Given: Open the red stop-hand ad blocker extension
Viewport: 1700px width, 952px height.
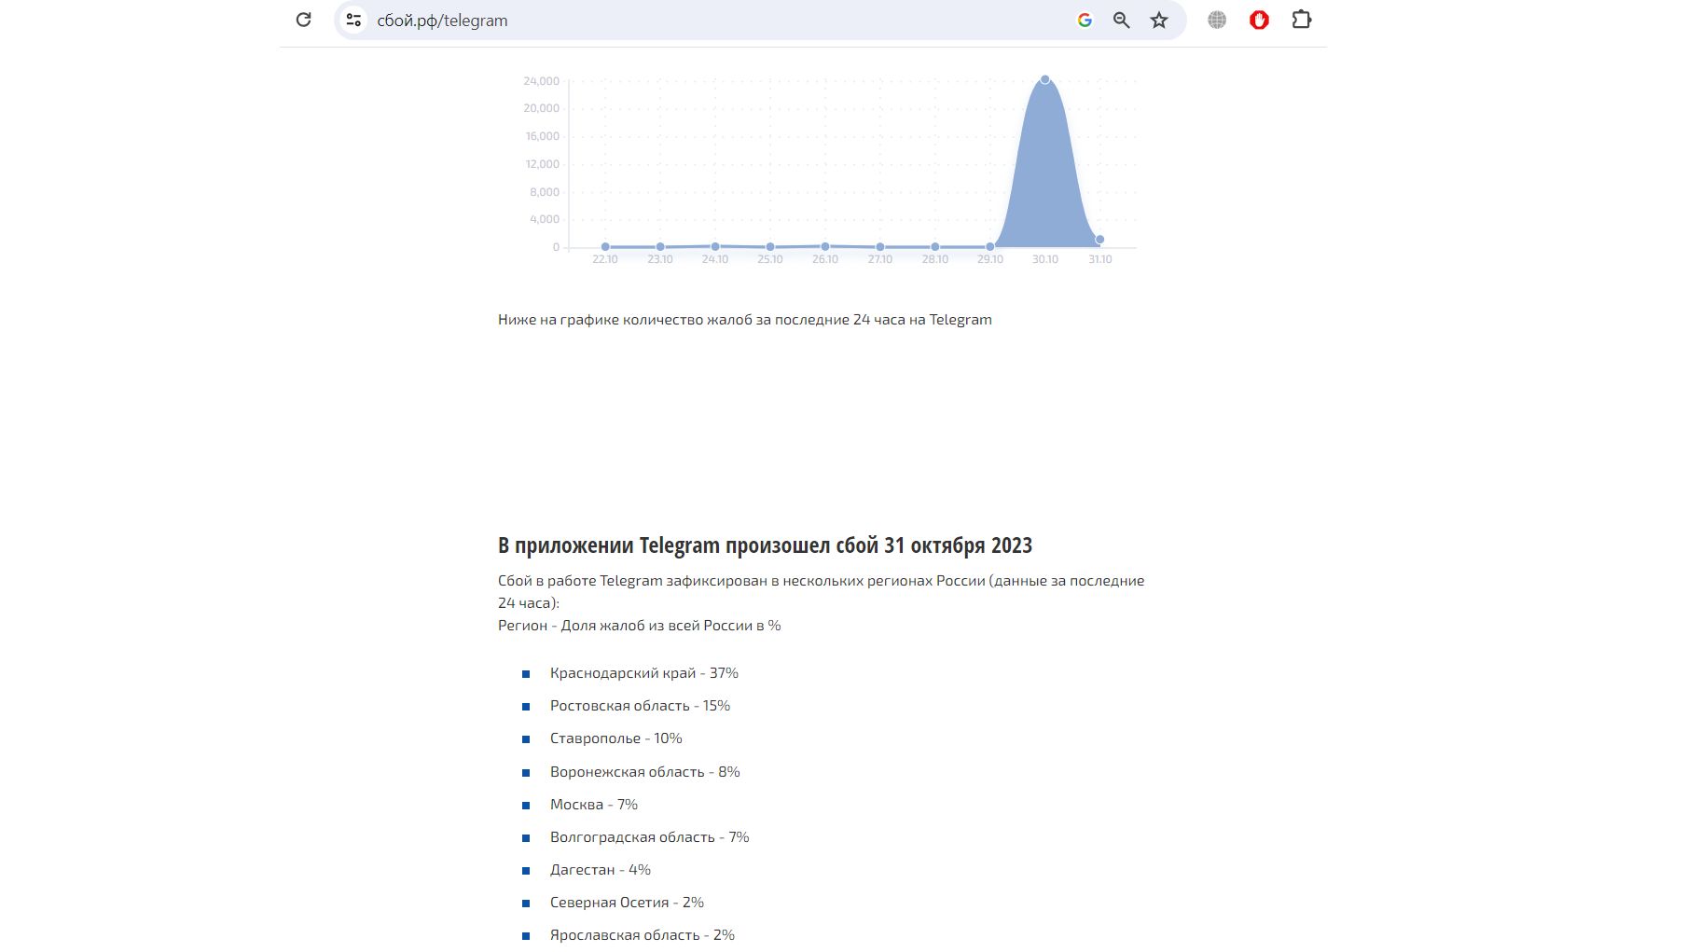Looking at the screenshot, I should pos(1259,20).
